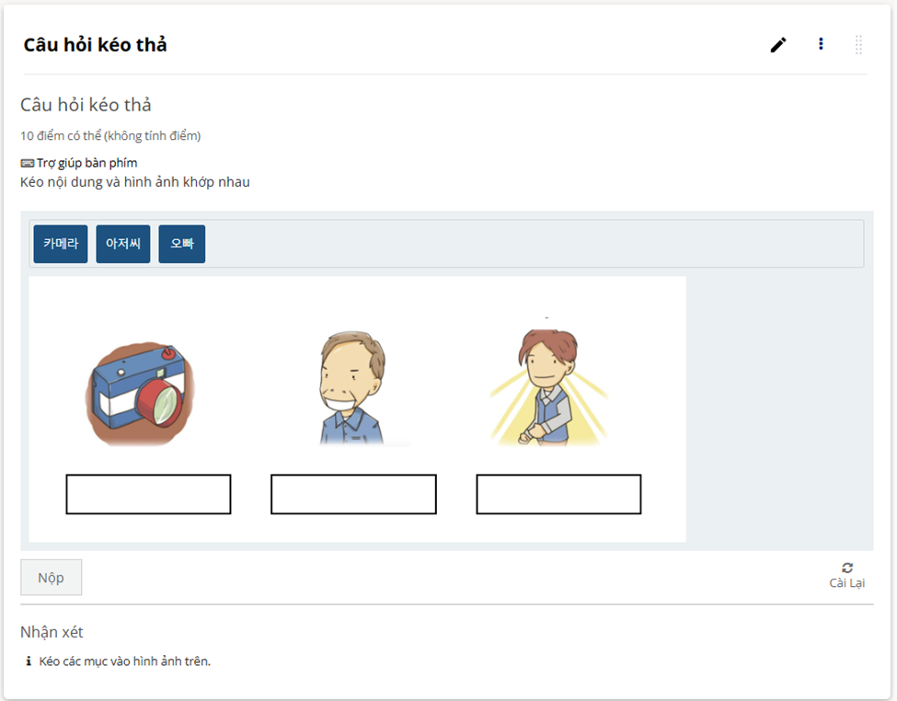Screen dimensions: 897x701
Task: Open Trợ giúp bàn phím keyboard help
Action: pos(79,163)
